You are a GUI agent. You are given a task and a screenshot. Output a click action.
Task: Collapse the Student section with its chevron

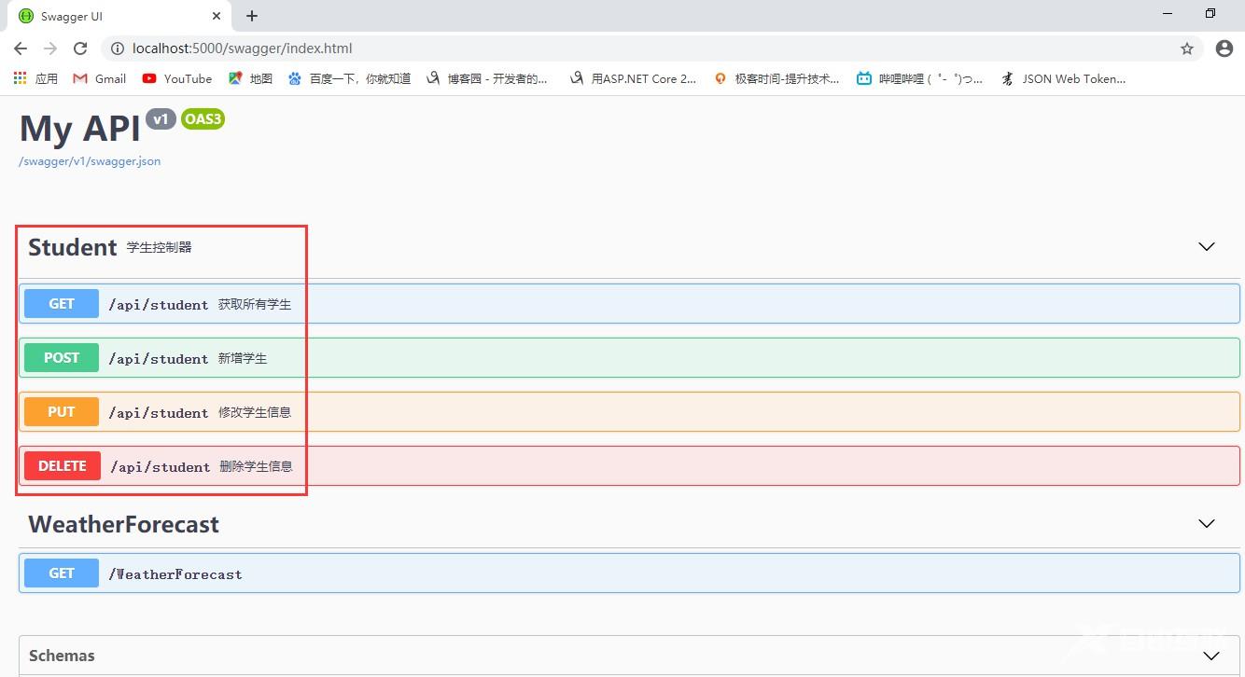pyautogui.click(x=1207, y=247)
